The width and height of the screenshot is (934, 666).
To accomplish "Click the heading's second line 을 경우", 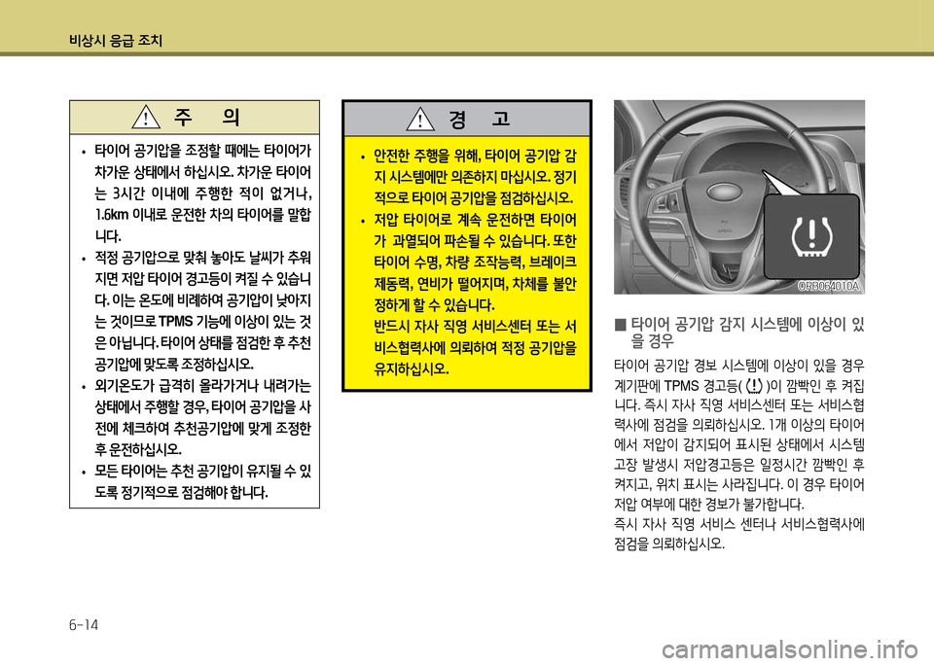I will click(652, 341).
